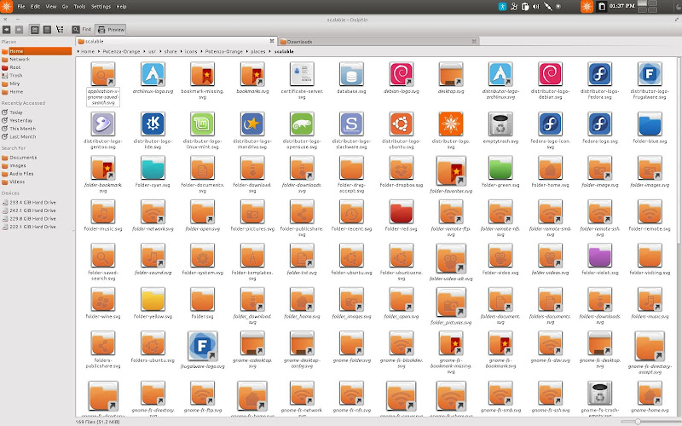Screen dimensions: 682x426
Task: Select the 233.4 GB Hard Drive device
Action: coord(32,203)
